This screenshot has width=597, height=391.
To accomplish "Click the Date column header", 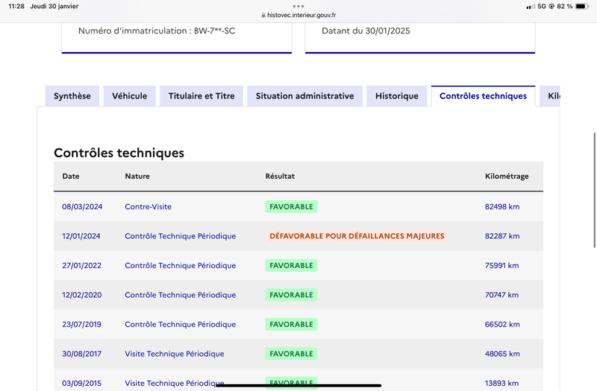I will [x=71, y=177].
